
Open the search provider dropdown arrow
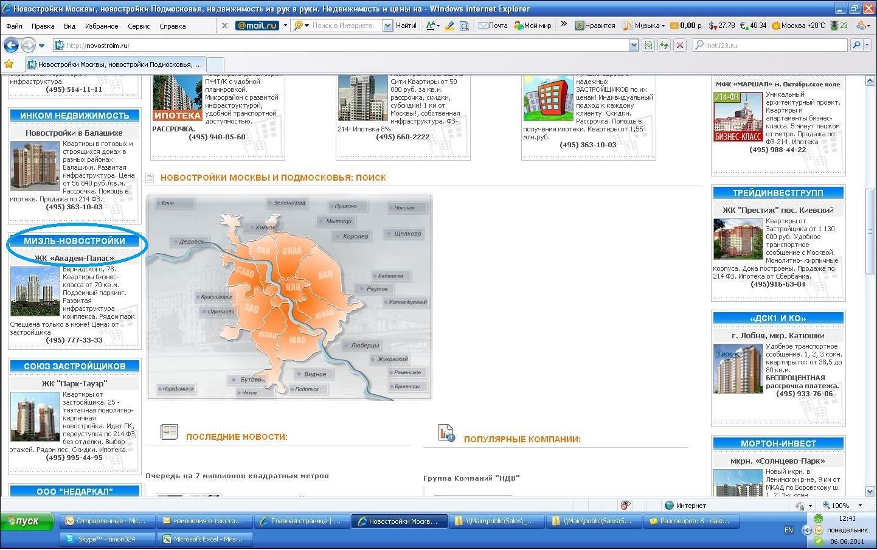point(868,45)
